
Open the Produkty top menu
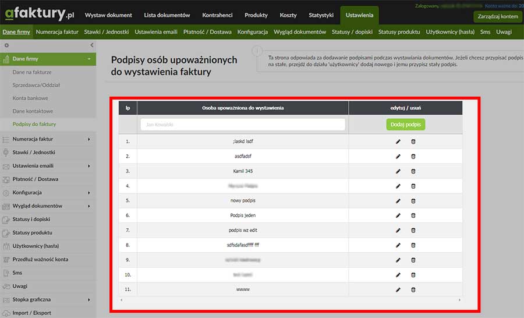pos(256,15)
